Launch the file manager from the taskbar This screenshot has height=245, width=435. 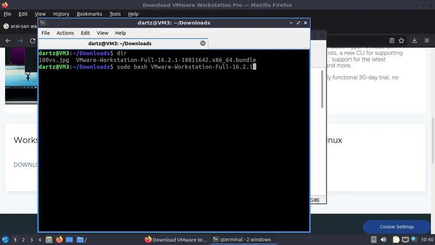point(49,240)
